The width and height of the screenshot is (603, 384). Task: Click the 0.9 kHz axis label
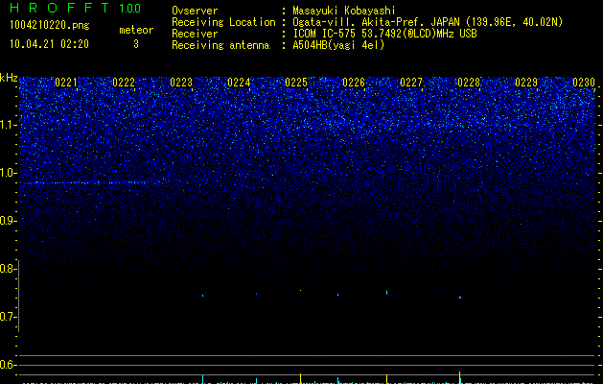click(8, 221)
